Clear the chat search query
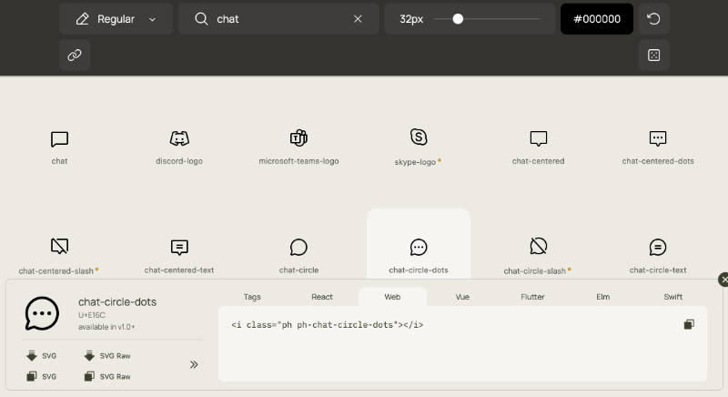Screen dimensions: 728x397 pyautogui.click(x=358, y=19)
